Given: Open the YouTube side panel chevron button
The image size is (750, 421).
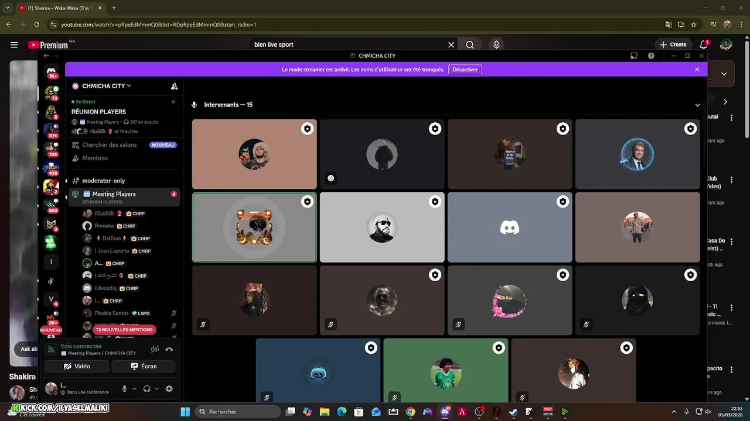Looking at the screenshot, I should 724,74.
